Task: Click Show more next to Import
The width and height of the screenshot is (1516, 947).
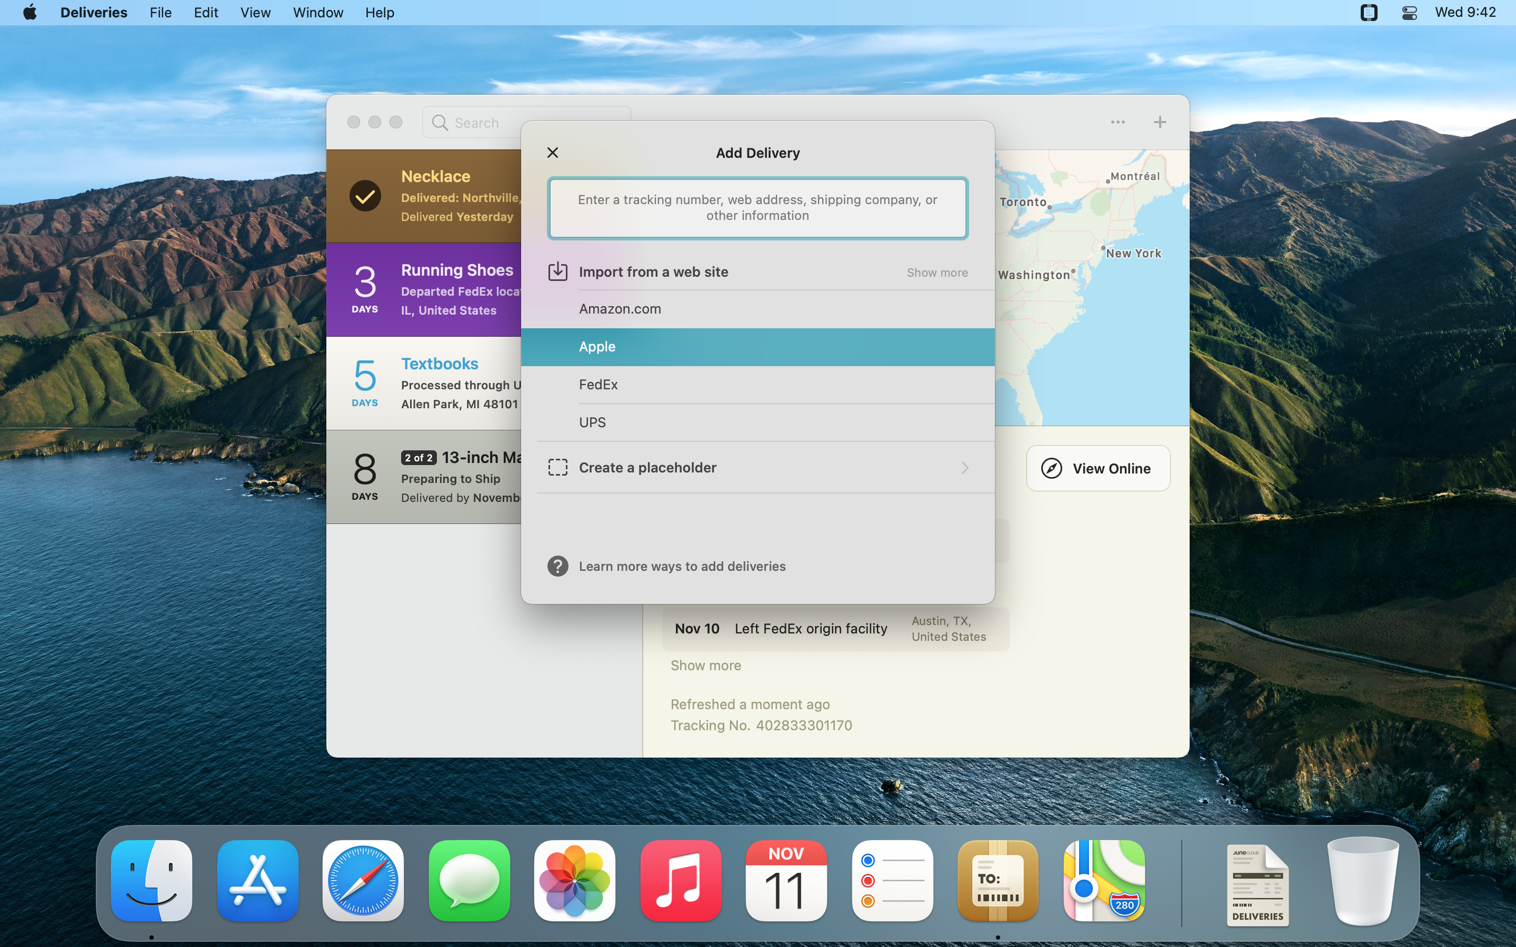Action: pyautogui.click(x=936, y=273)
